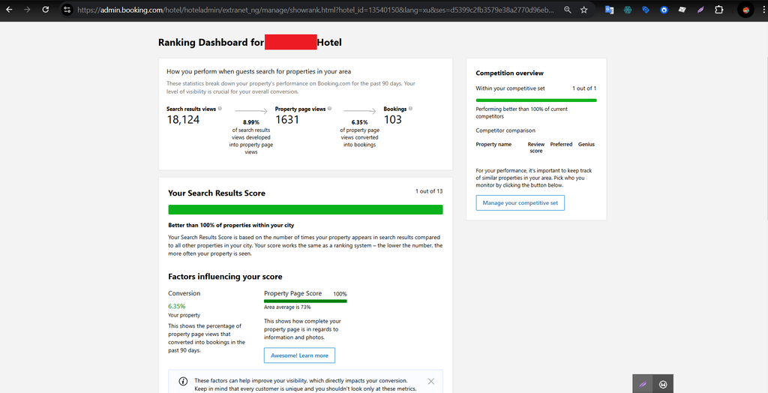
Task: Click the info icon beside Search results views
Action: (x=220, y=109)
